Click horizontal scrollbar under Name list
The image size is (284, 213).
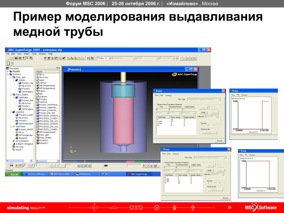(48, 161)
